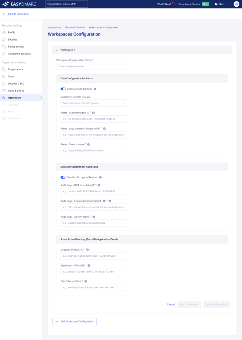Click the Alerts Logs Ingestion Endpoint URI field
Image resolution: width=242 pixels, height=340 pixels.
click(94, 135)
